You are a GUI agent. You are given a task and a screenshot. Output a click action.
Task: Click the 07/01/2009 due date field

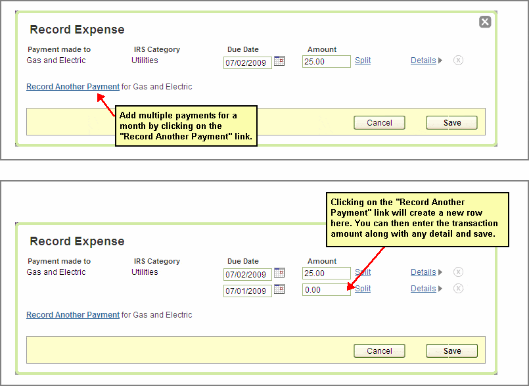coord(247,290)
